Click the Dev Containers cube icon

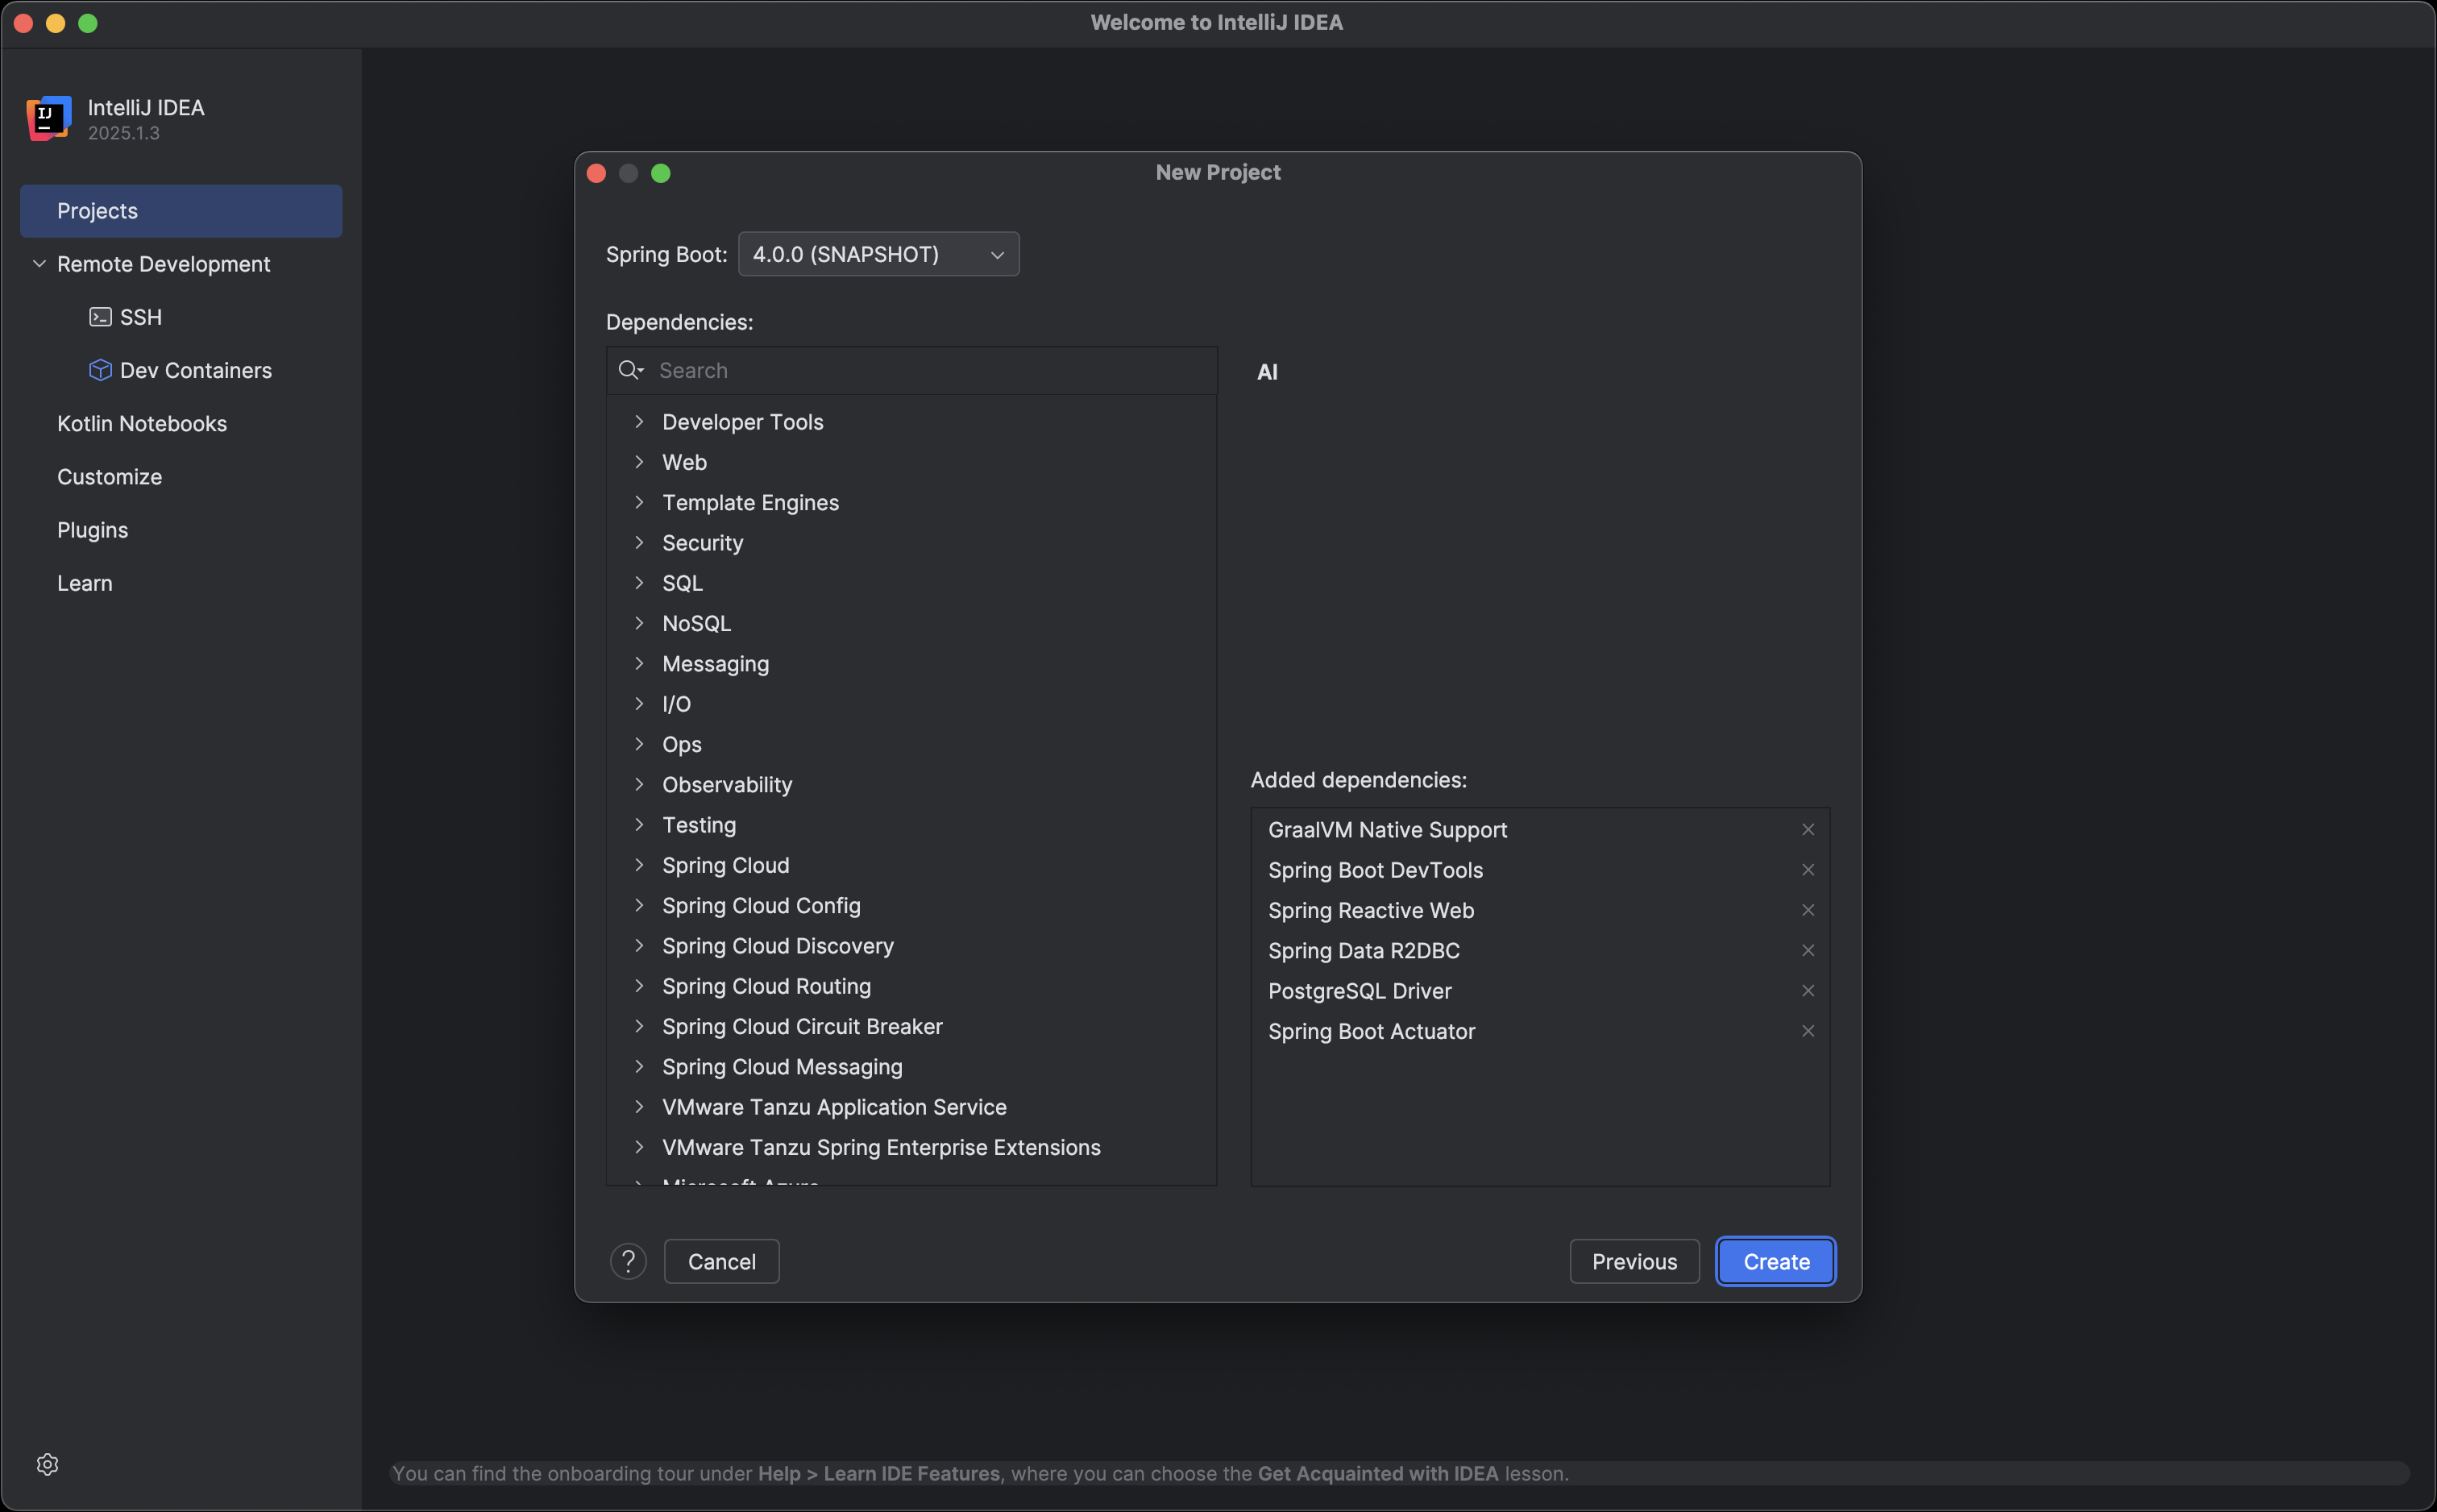[100, 370]
